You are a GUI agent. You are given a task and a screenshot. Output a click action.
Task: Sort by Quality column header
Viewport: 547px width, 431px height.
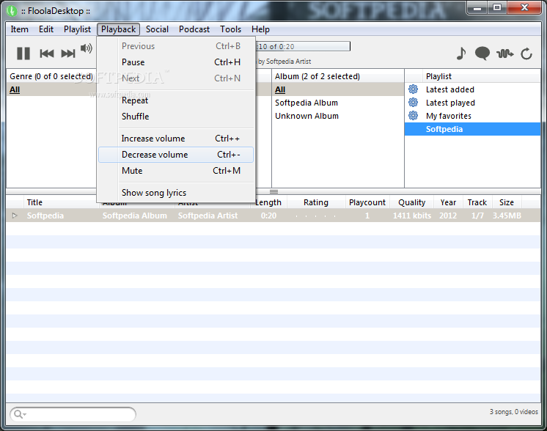click(411, 202)
